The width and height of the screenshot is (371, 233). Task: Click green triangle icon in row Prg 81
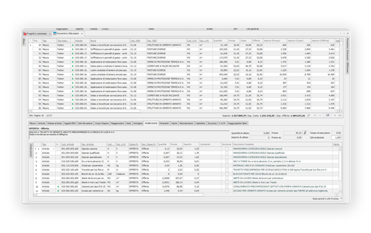pyautogui.click(x=73, y=83)
